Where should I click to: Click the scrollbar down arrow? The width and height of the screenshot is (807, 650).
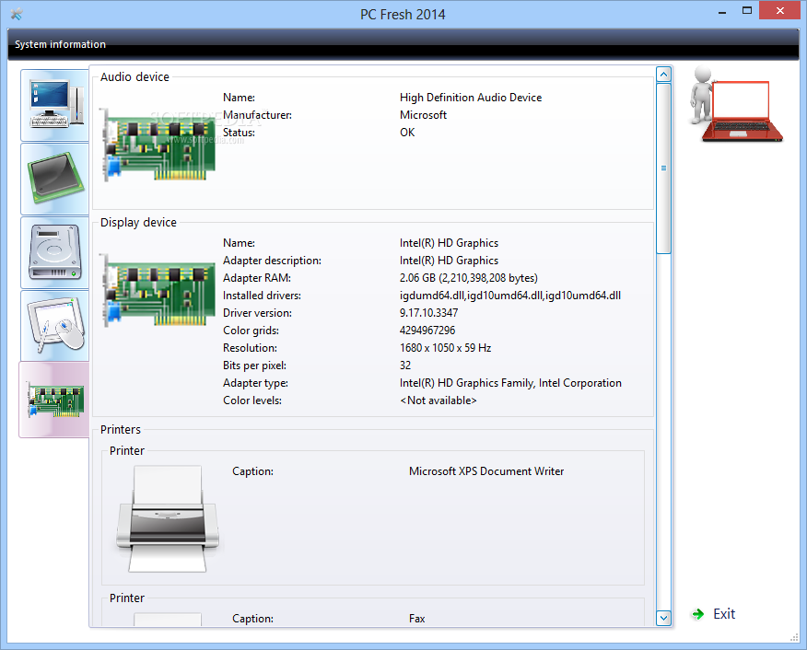tap(664, 618)
